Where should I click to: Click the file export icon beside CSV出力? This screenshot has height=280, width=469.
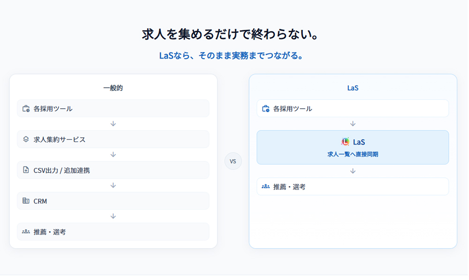tap(26, 170)
